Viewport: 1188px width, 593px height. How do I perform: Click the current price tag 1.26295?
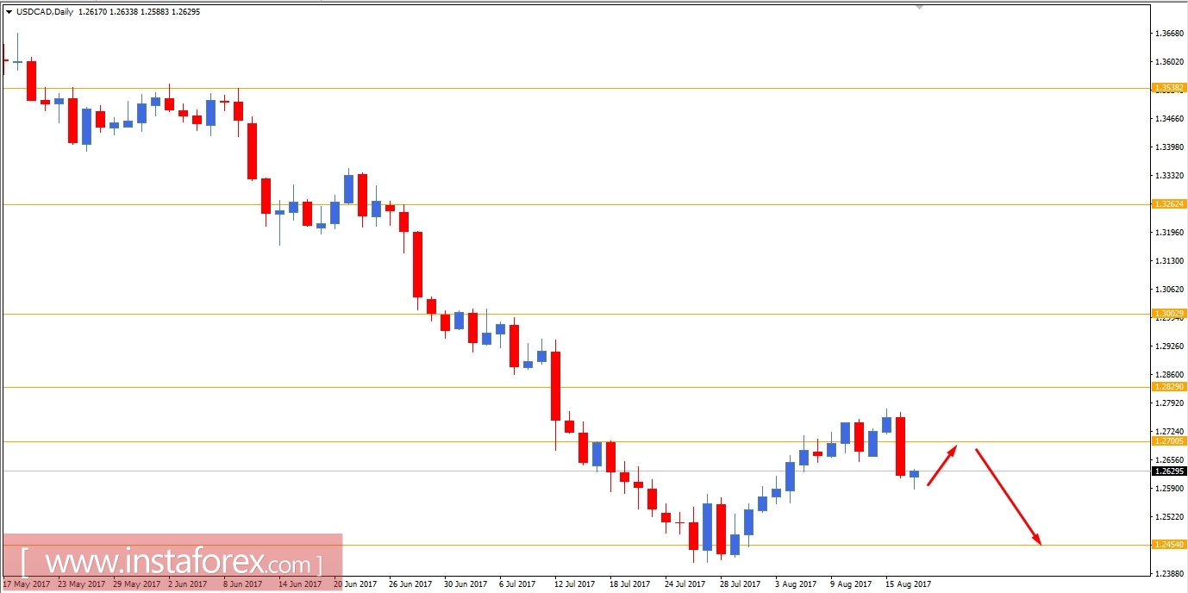click(1167, 471)
